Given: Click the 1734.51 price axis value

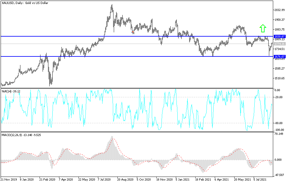Looking at the screenshot, I should (x=280, y=49).
